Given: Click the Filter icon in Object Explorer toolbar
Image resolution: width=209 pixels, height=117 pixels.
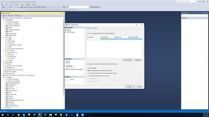Looking at the screenshot, I should 16,16.
